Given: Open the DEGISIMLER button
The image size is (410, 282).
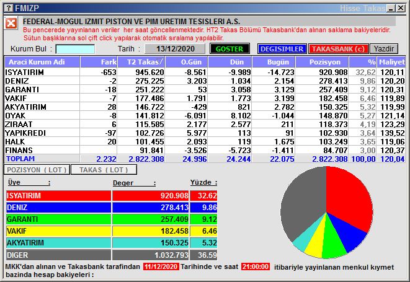Looking at the screenshot, I should pos(282,49).
